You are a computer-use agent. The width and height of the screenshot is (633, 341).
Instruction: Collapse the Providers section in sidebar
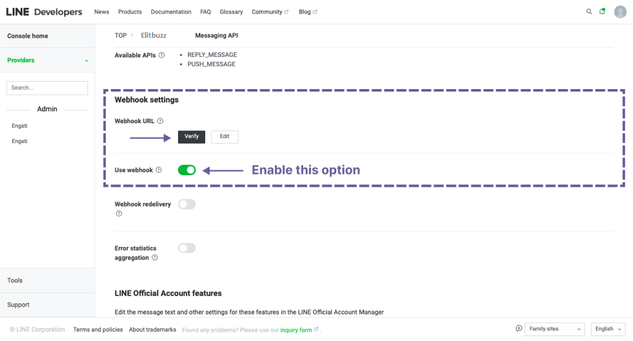[86, 61]
